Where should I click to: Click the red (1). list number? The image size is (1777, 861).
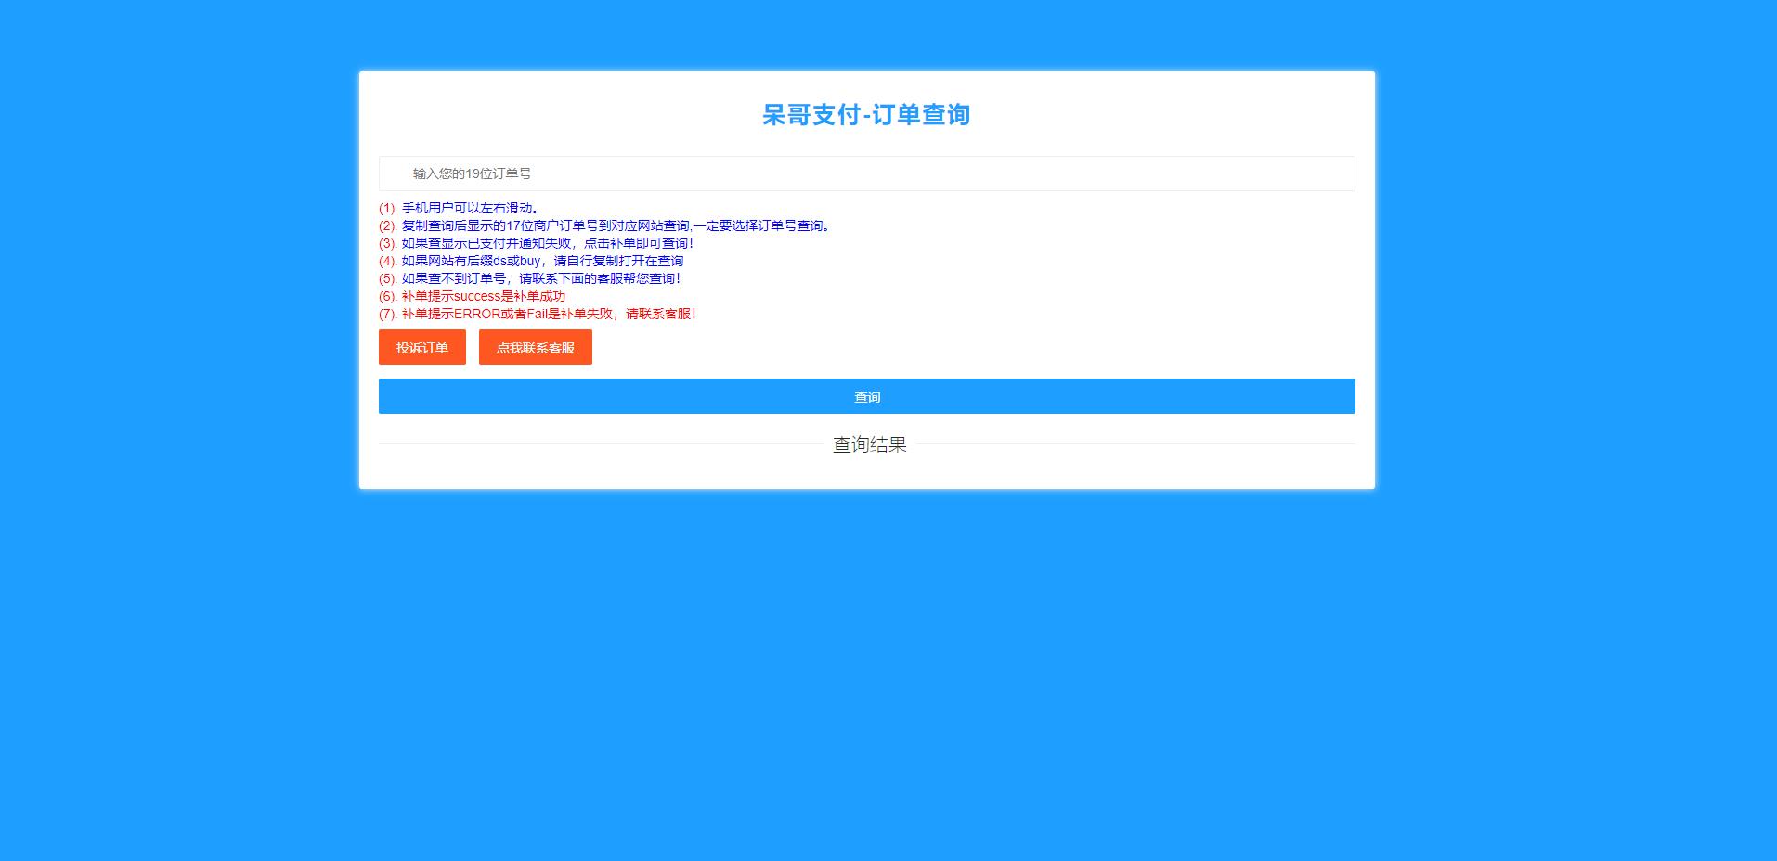388,209
